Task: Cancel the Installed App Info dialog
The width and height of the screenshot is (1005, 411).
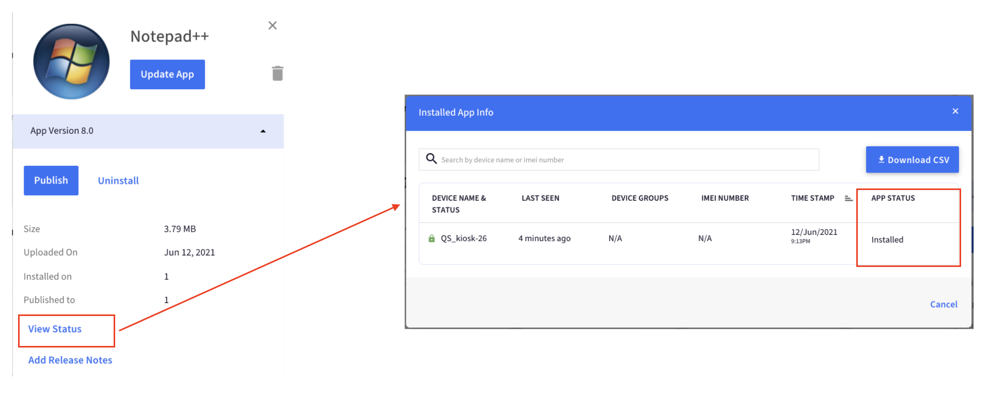Action: click(x=944, y=305)
